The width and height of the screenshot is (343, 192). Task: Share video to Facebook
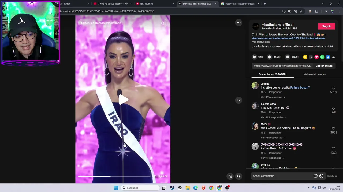(x=328, y=57)
